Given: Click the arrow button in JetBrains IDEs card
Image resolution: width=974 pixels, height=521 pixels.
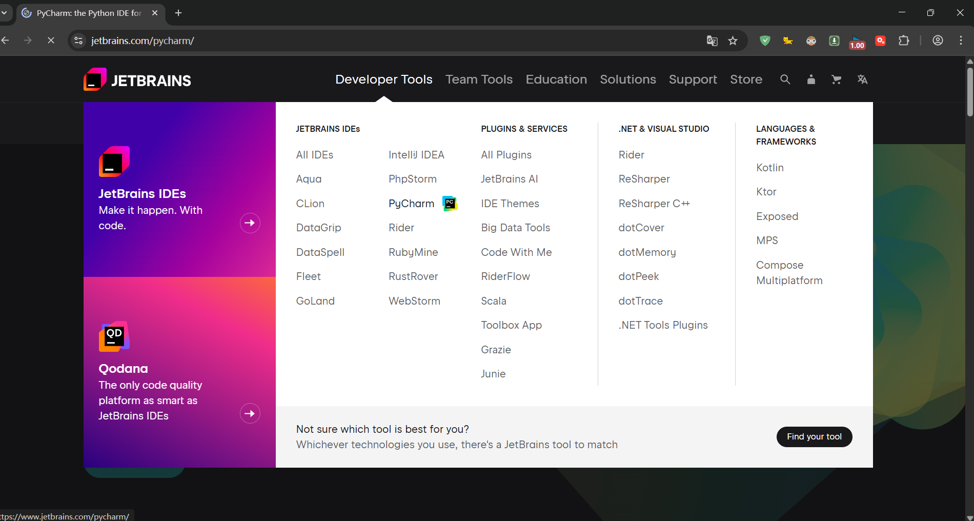Looking at the screenshot, I should (250, 223).
